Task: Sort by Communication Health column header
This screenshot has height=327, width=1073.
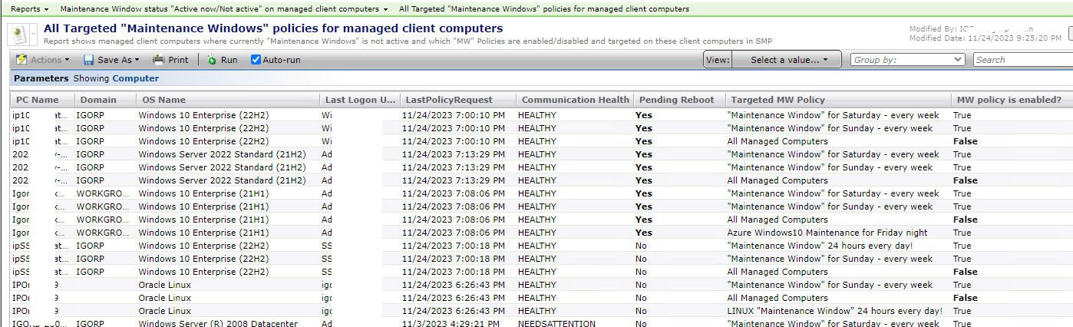Action: (x=575, y=100)
